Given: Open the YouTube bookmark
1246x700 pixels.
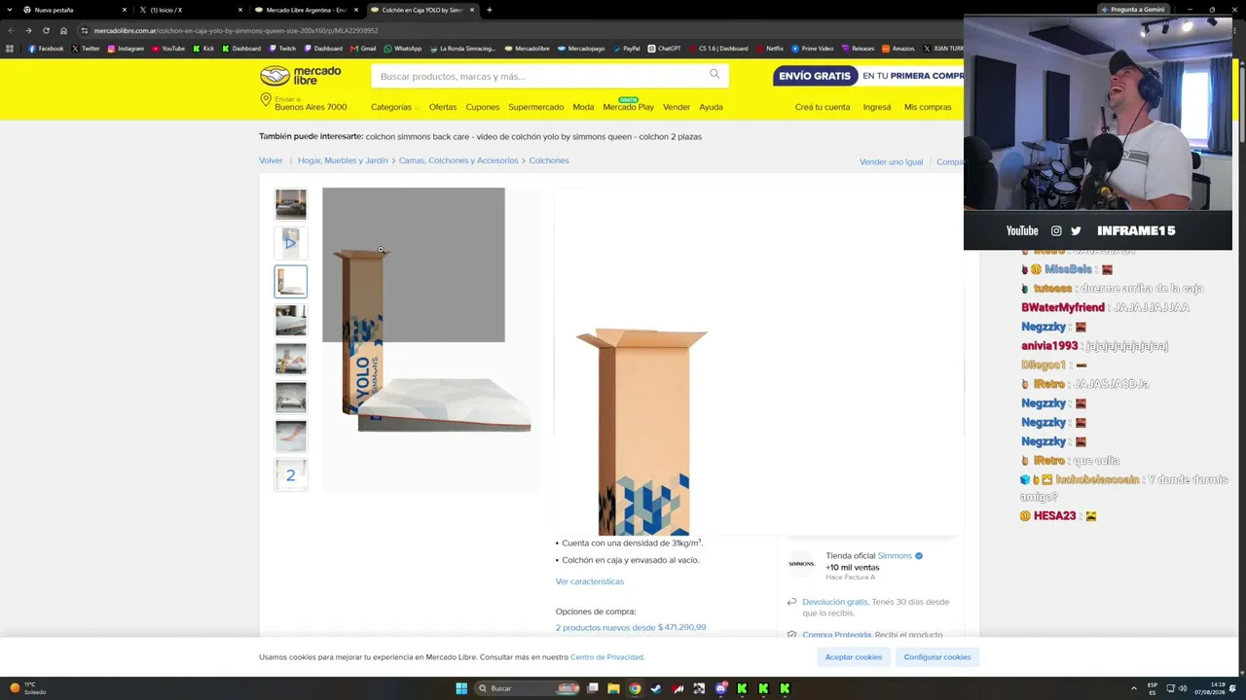Looking at the screenshot, I should 168,49.
